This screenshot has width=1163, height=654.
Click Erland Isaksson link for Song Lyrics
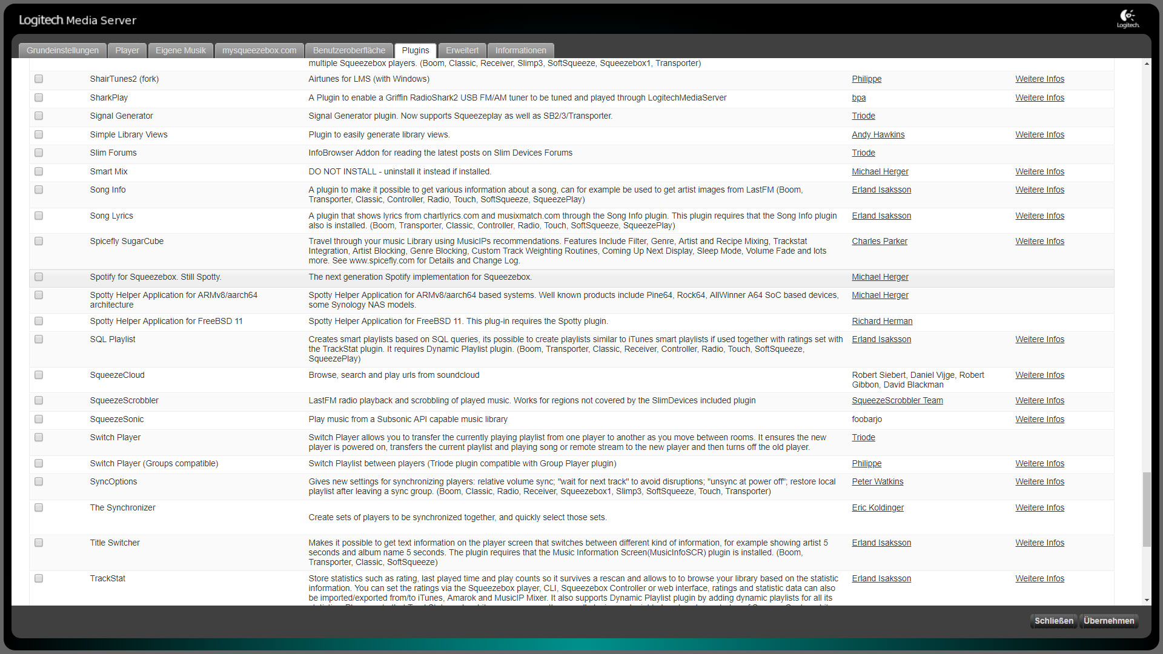(x=881, y=216)
